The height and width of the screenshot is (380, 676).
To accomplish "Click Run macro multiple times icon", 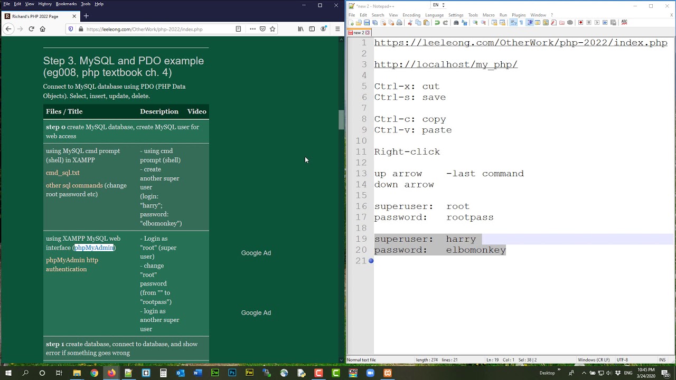I will pyautogui.click(x=605, y=23).
